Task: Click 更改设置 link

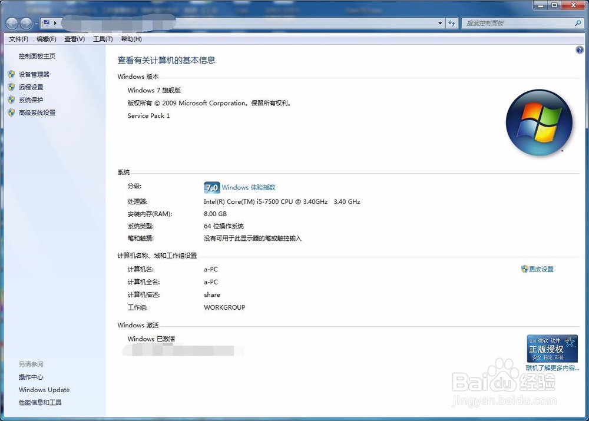Action: (x=541, y=269)
